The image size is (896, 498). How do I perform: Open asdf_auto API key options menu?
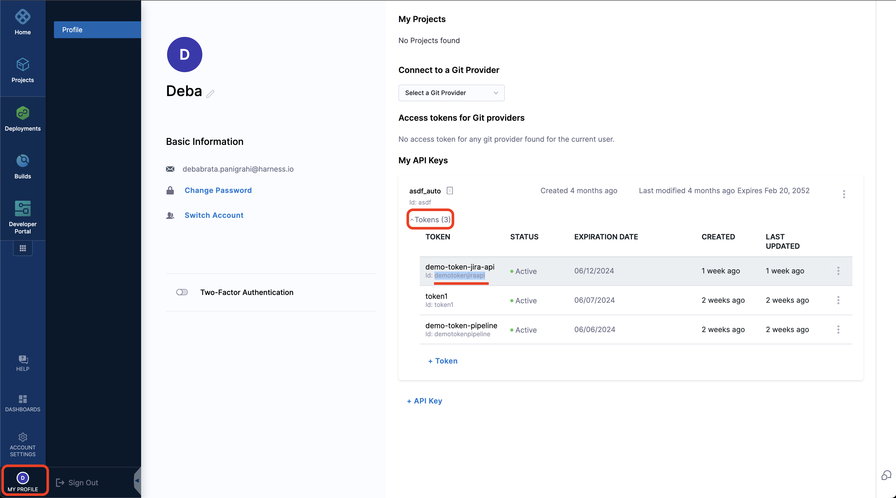pyautogui.click(x=844, y=194)
